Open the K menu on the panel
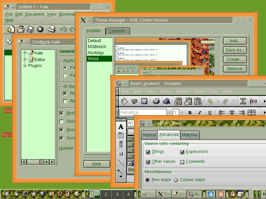The height and width of the screenshot is (199, 266). point(6,194)
